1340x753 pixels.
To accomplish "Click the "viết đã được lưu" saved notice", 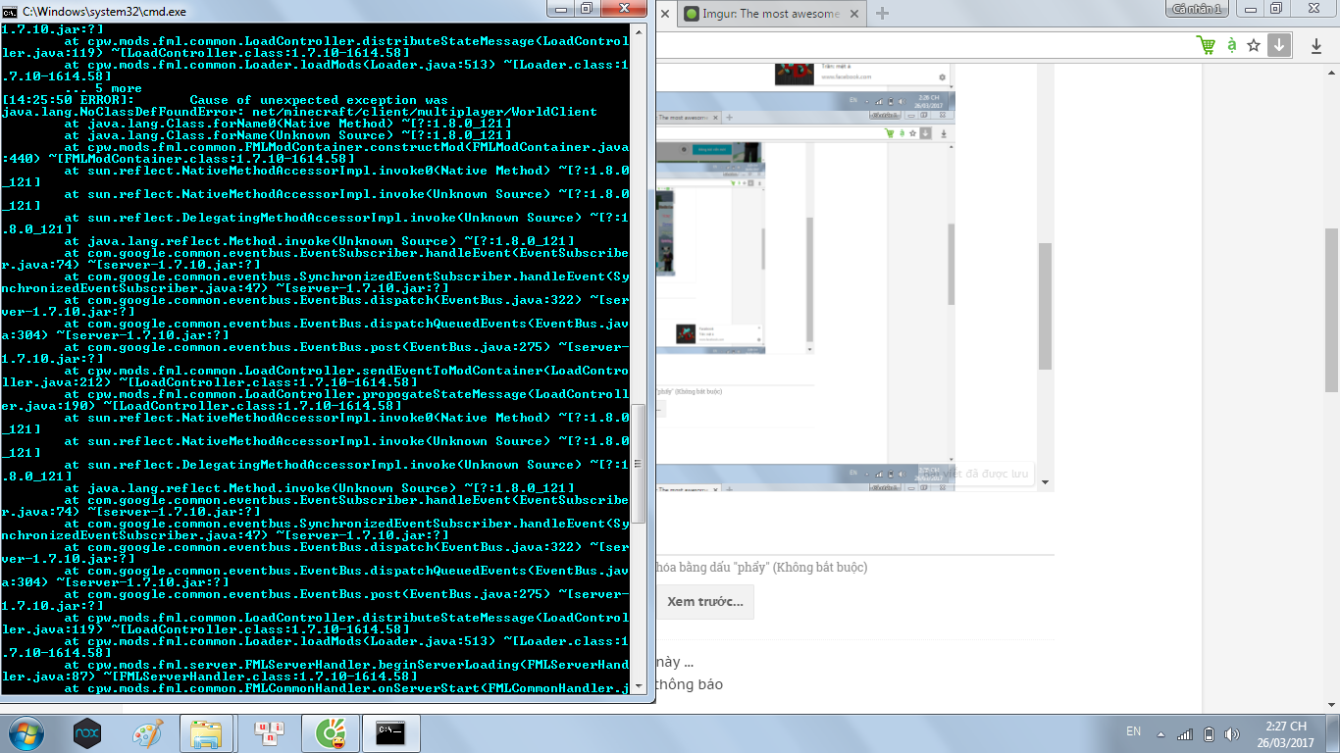I will (x=987, y=474).
